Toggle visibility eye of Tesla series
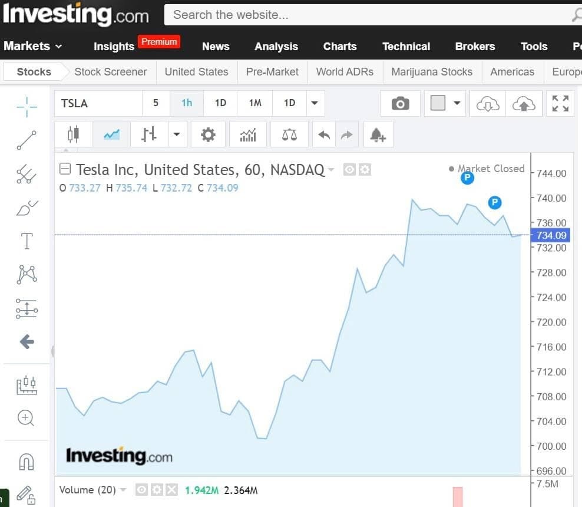 click(x=349, y=170)
